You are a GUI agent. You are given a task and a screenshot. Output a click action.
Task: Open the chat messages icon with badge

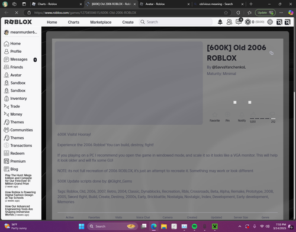click(x=239, y=21)
